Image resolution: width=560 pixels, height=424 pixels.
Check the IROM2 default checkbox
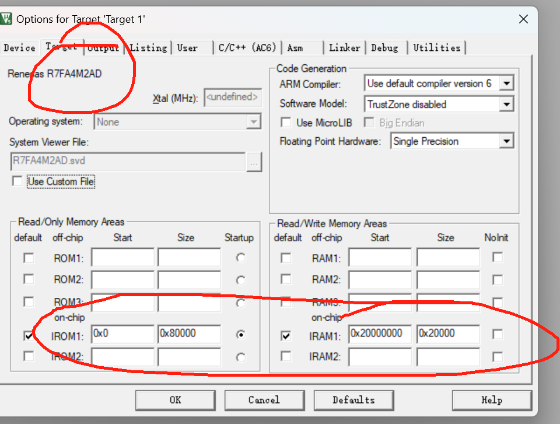[x=29, y=356]
